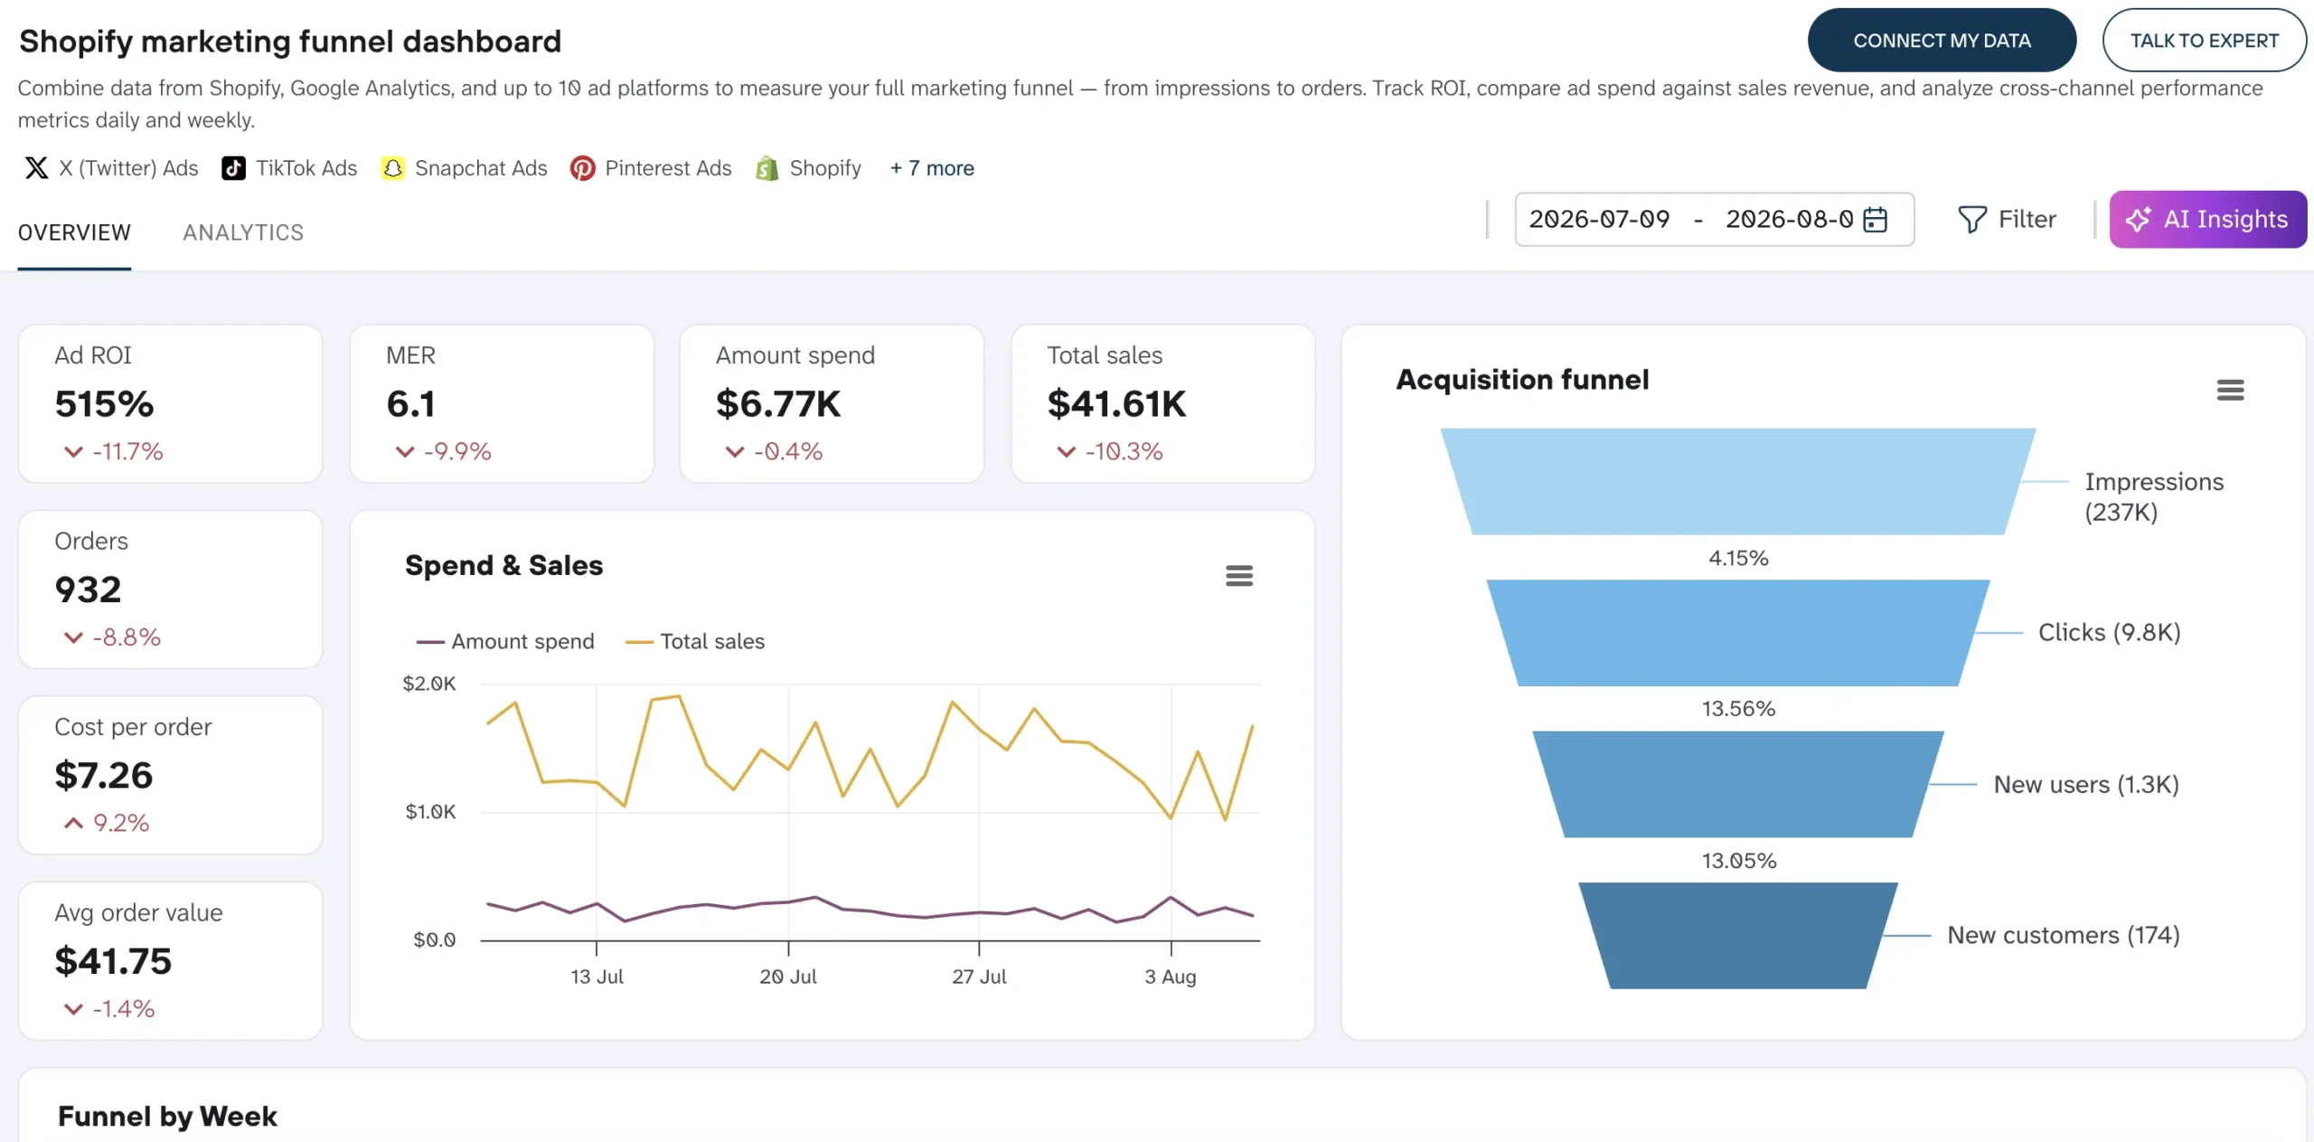Open the Filter options
The width and height of the screenshot is (2314, 1142).
click(x=2007, y=220)
